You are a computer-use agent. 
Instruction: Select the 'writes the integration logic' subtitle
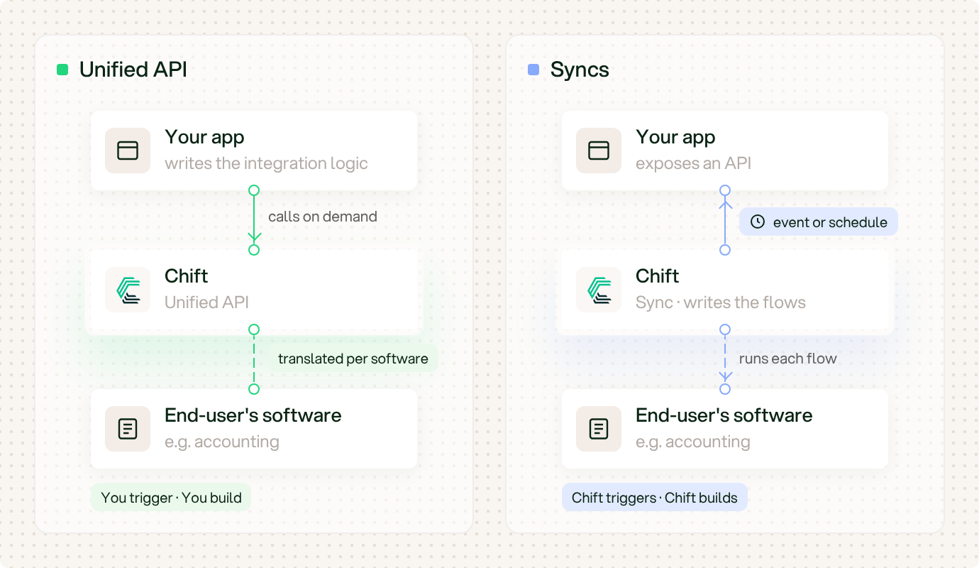coord(266,163)
